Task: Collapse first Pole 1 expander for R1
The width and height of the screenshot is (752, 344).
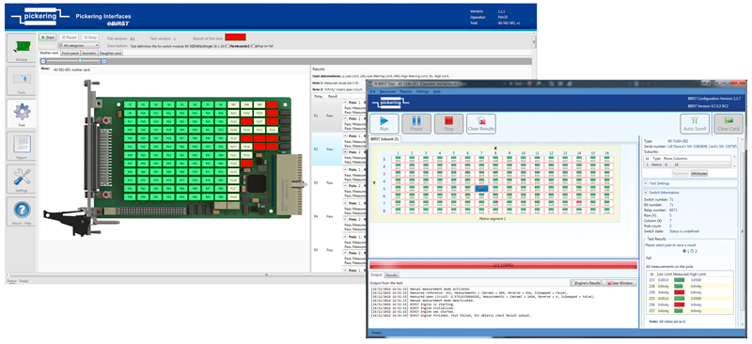Action: coord(345,102)
